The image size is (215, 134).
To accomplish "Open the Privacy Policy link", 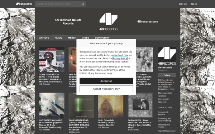I will coord(120,58).
